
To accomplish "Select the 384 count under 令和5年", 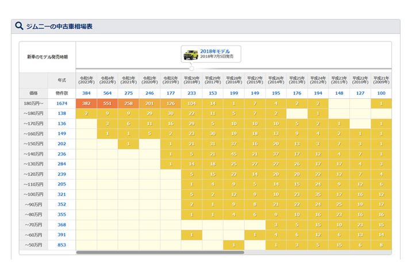I will point(86,93).
